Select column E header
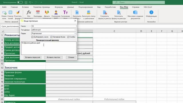 coord(152,31)
